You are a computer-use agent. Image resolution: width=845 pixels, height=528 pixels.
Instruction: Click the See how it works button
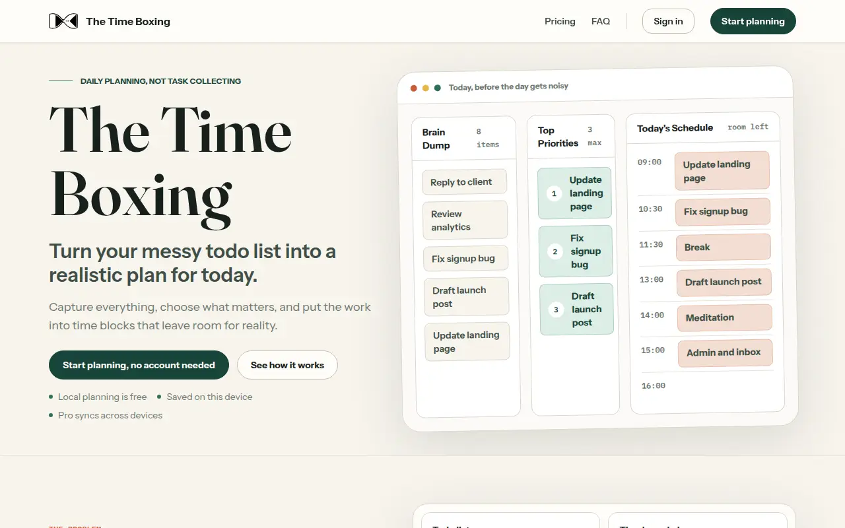click(x=287, y=365)
